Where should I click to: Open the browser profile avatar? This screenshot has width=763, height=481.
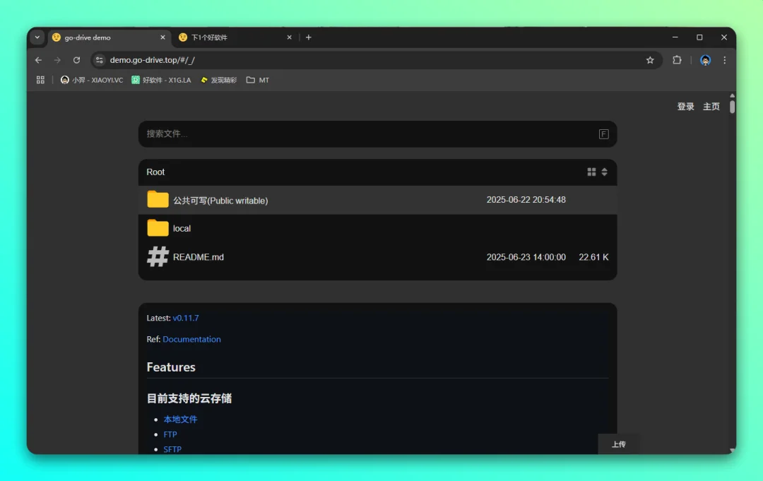(x=705, y=60)
